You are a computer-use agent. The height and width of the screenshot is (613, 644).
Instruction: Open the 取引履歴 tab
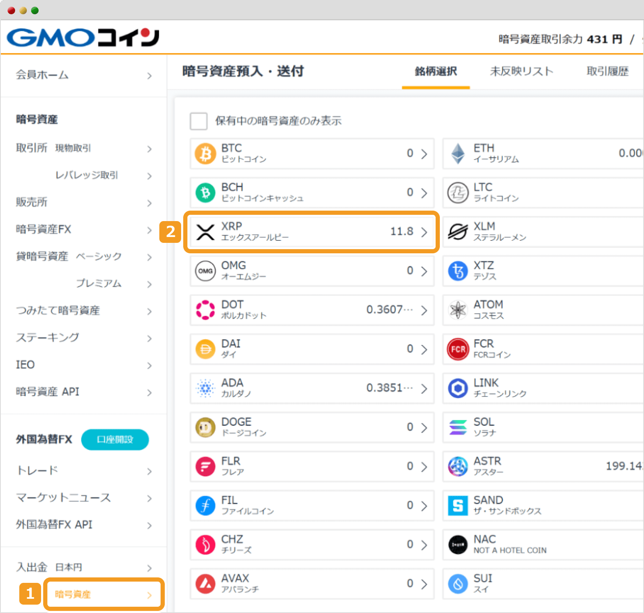coord(607,72)
